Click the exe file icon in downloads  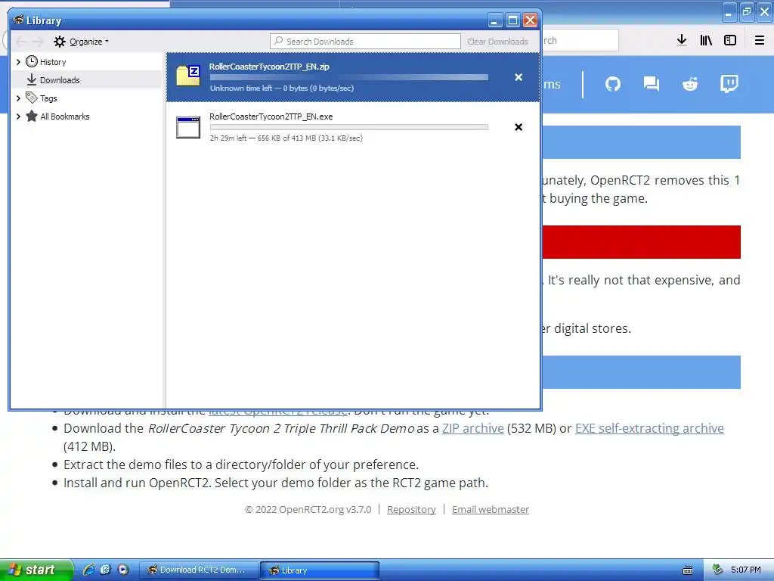click(x=188, y=127)
